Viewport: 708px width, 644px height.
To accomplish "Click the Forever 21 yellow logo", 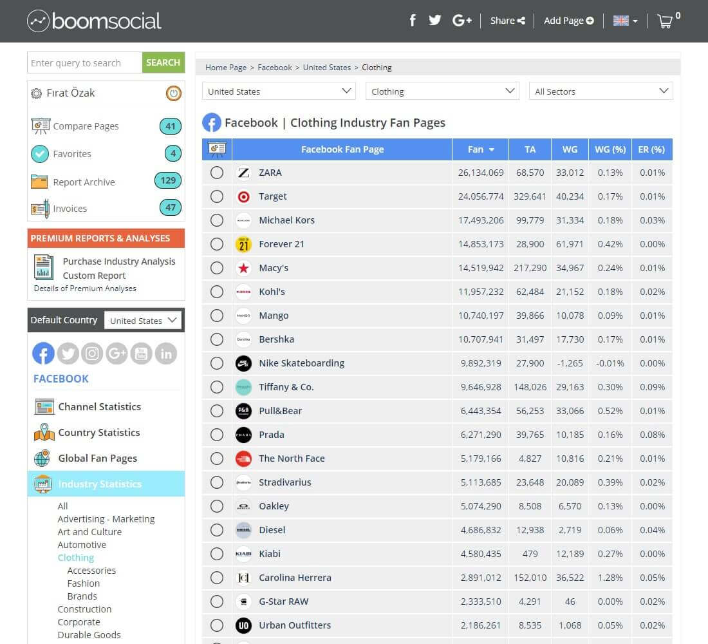I will pyautogui.click(x=243, y=244).
